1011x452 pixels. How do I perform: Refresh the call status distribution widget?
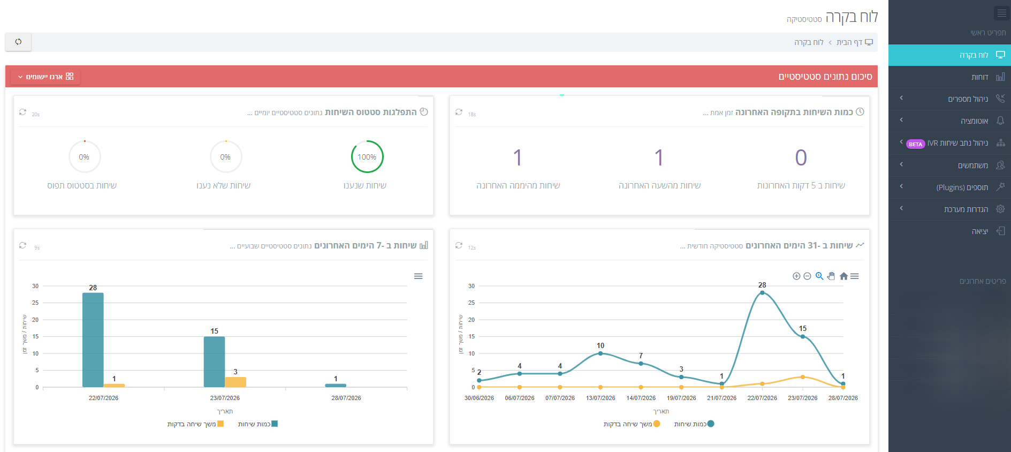point(22,112)
